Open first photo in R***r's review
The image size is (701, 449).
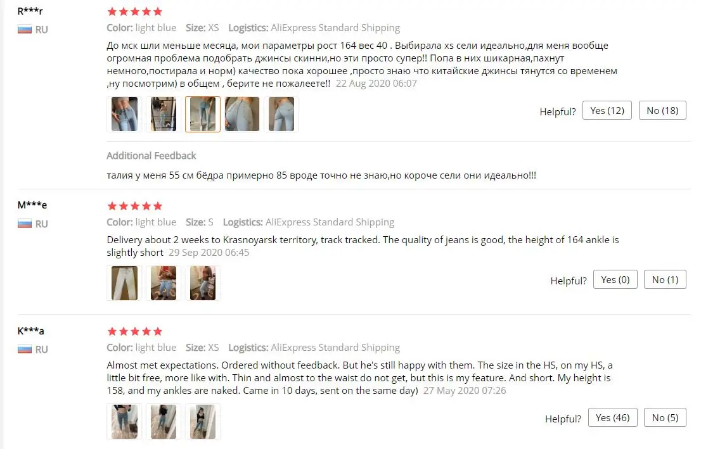[x=124, y=114]
